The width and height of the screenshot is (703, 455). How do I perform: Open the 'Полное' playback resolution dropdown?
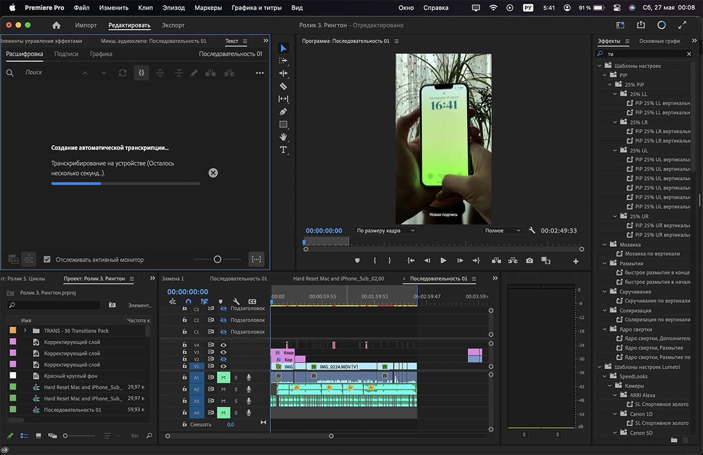502,230
